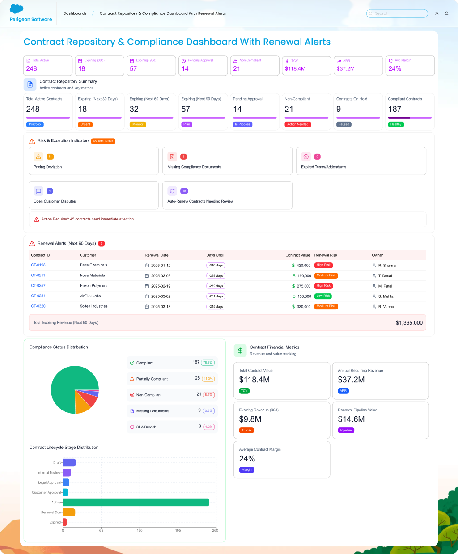Select the Expiring (30d) summary card
The height and width of the screenshot is (554, 458).
pyautogui.click(x=99, y=66)
